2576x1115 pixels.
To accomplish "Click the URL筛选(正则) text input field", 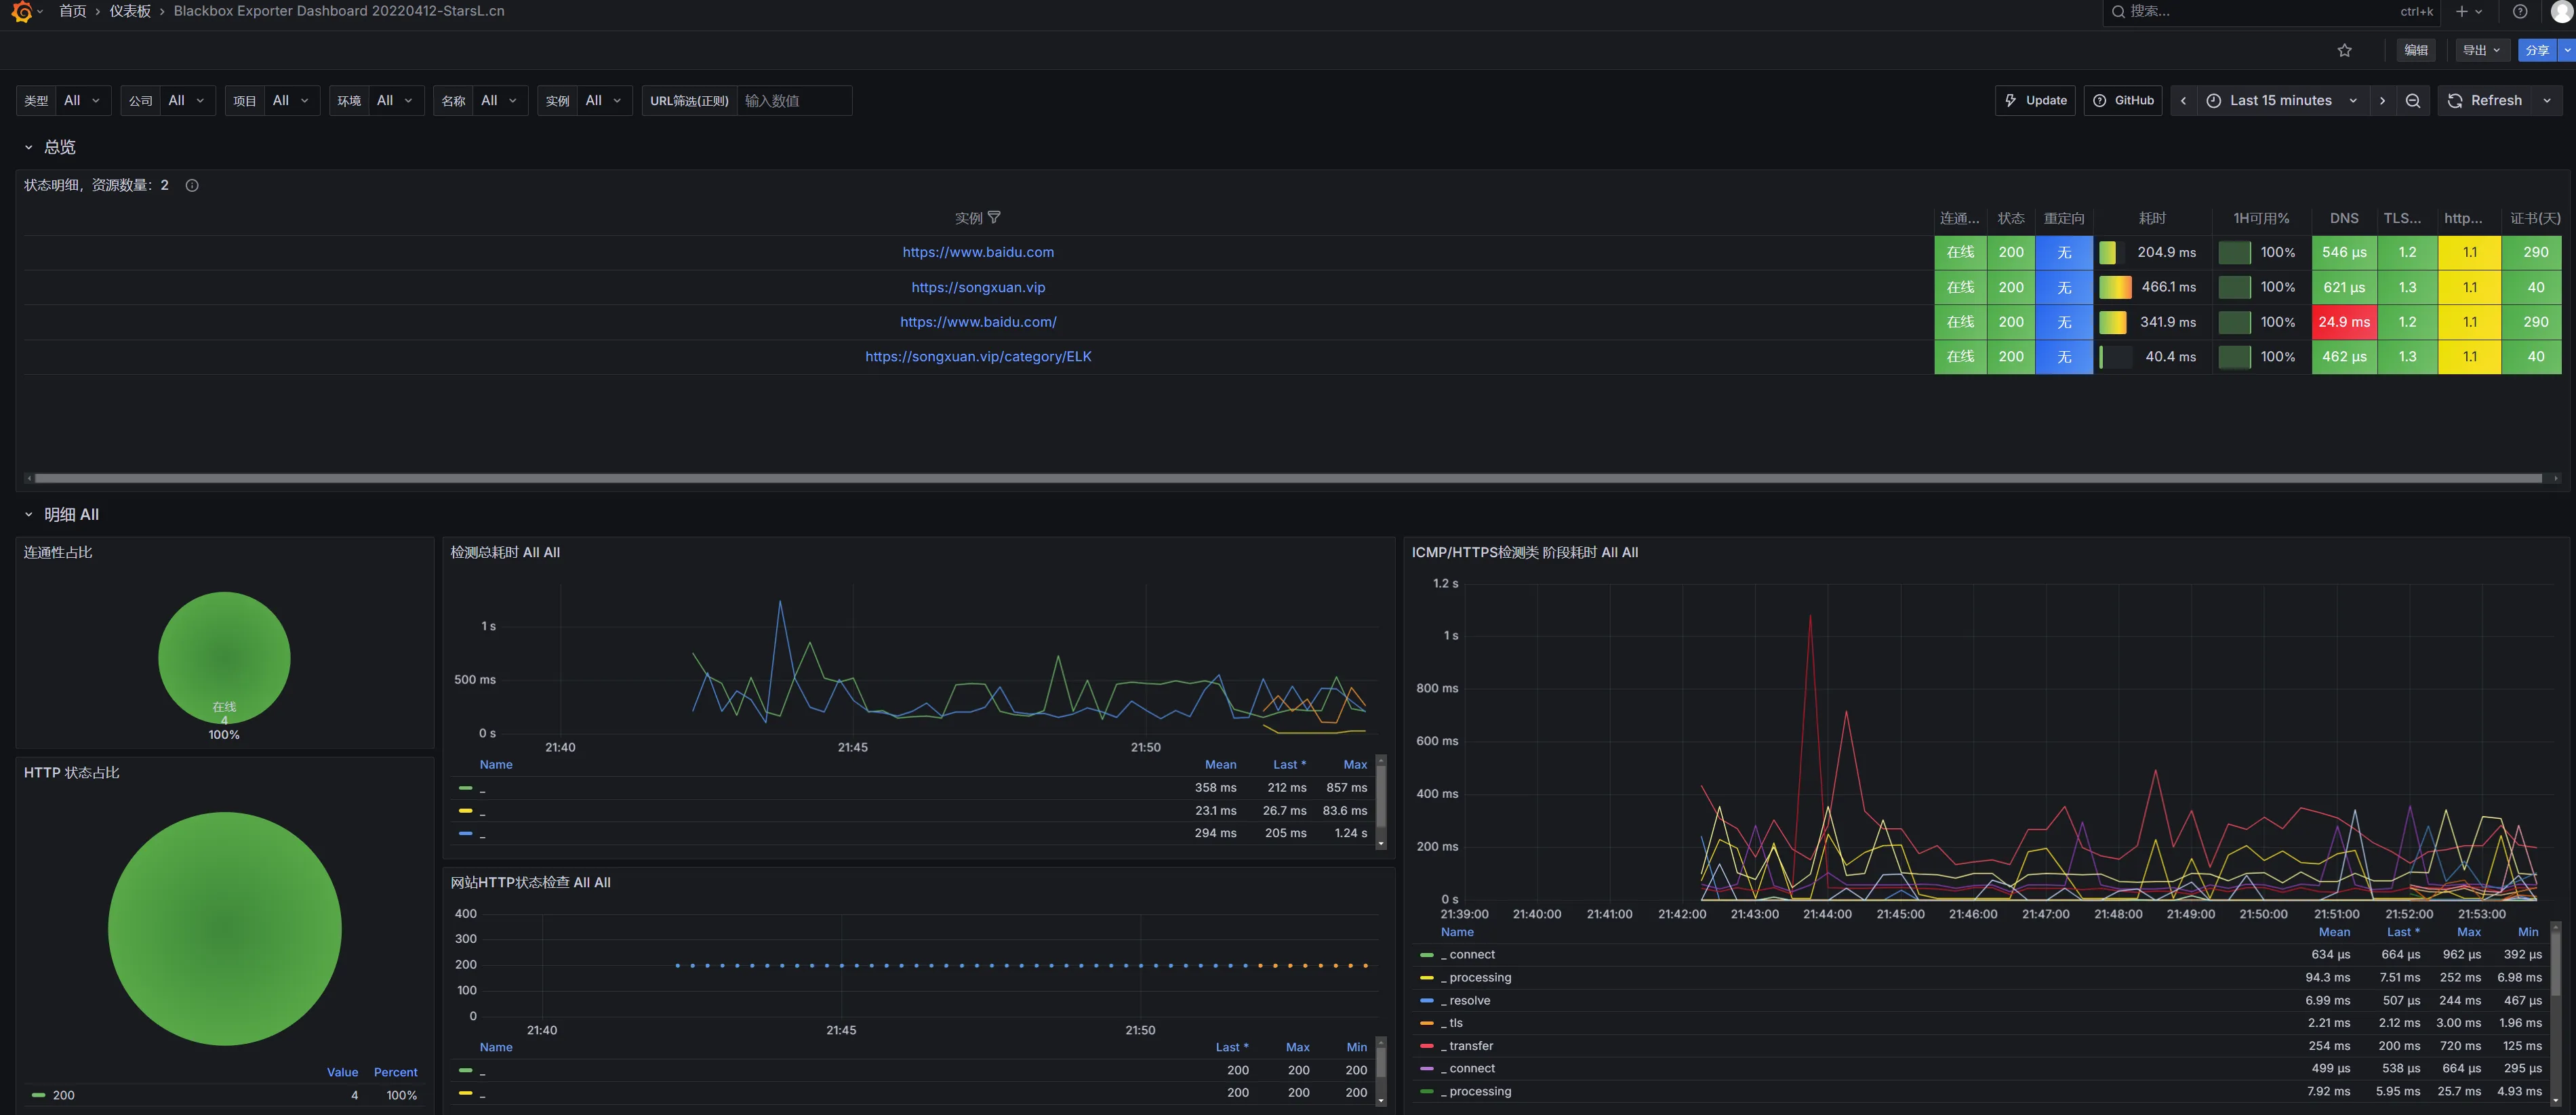I will pos(794,101).
